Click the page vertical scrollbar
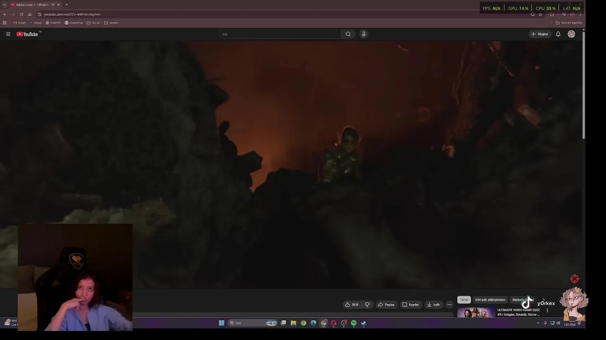The image size is (606, 340). [584, 85]
